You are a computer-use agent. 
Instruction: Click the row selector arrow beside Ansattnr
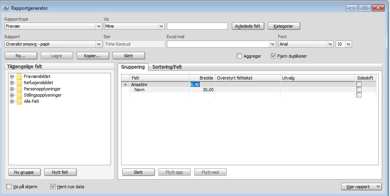click(125, 85)
